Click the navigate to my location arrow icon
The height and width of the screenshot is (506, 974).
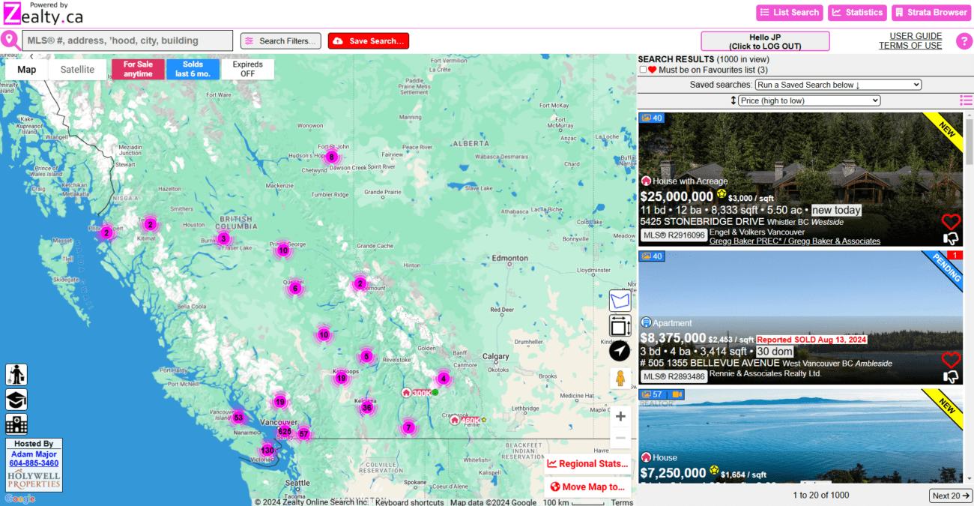pos(620,351)
